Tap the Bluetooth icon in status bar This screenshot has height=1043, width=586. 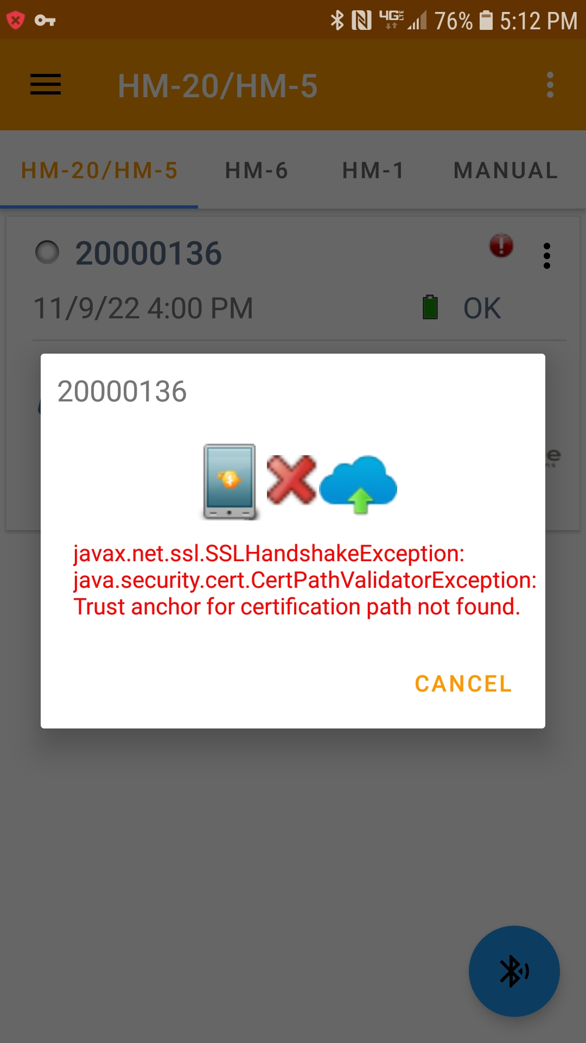(x=337, y=21)
